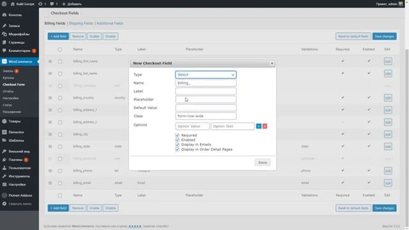Click into the Option Value field
409x230 pixels.
pyautogui.click(x=192, y=126)
